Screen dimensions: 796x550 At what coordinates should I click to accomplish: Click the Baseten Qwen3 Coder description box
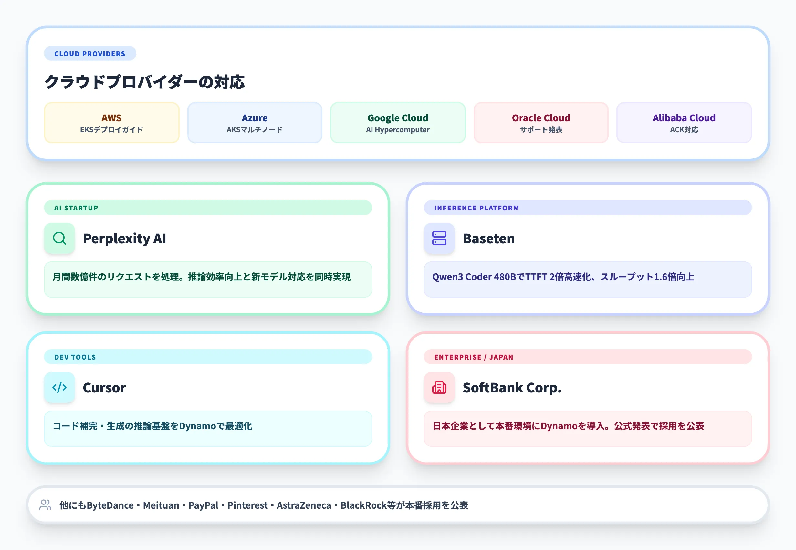coord(587,279)
